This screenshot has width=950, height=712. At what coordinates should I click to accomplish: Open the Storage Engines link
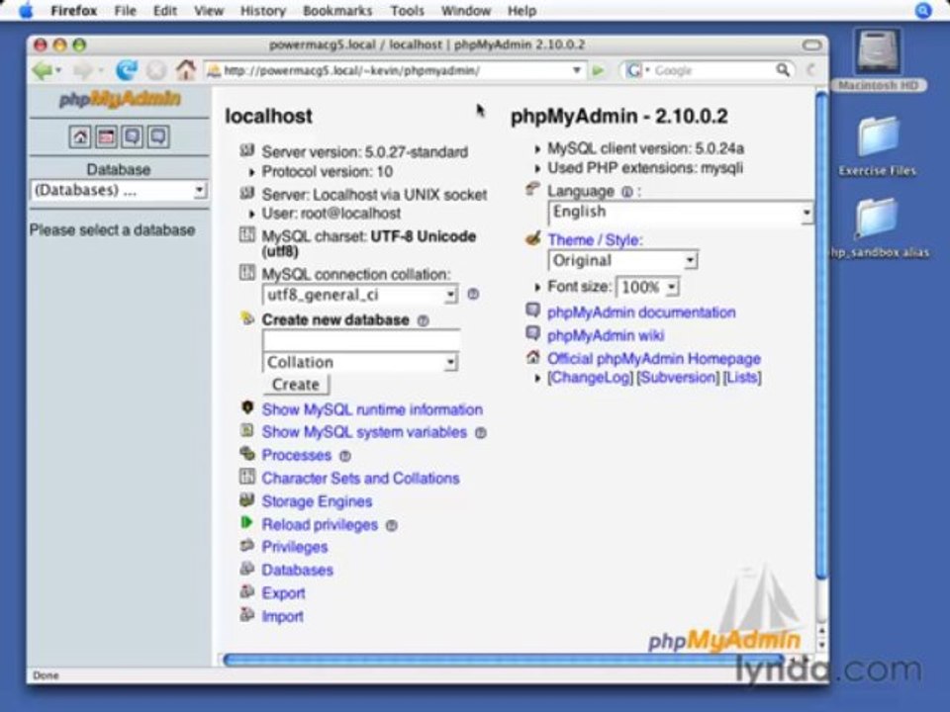(317, 501)
